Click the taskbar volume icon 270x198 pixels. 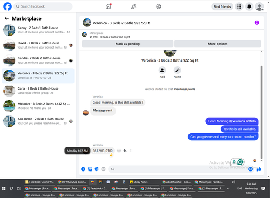(x=233, y=182)
